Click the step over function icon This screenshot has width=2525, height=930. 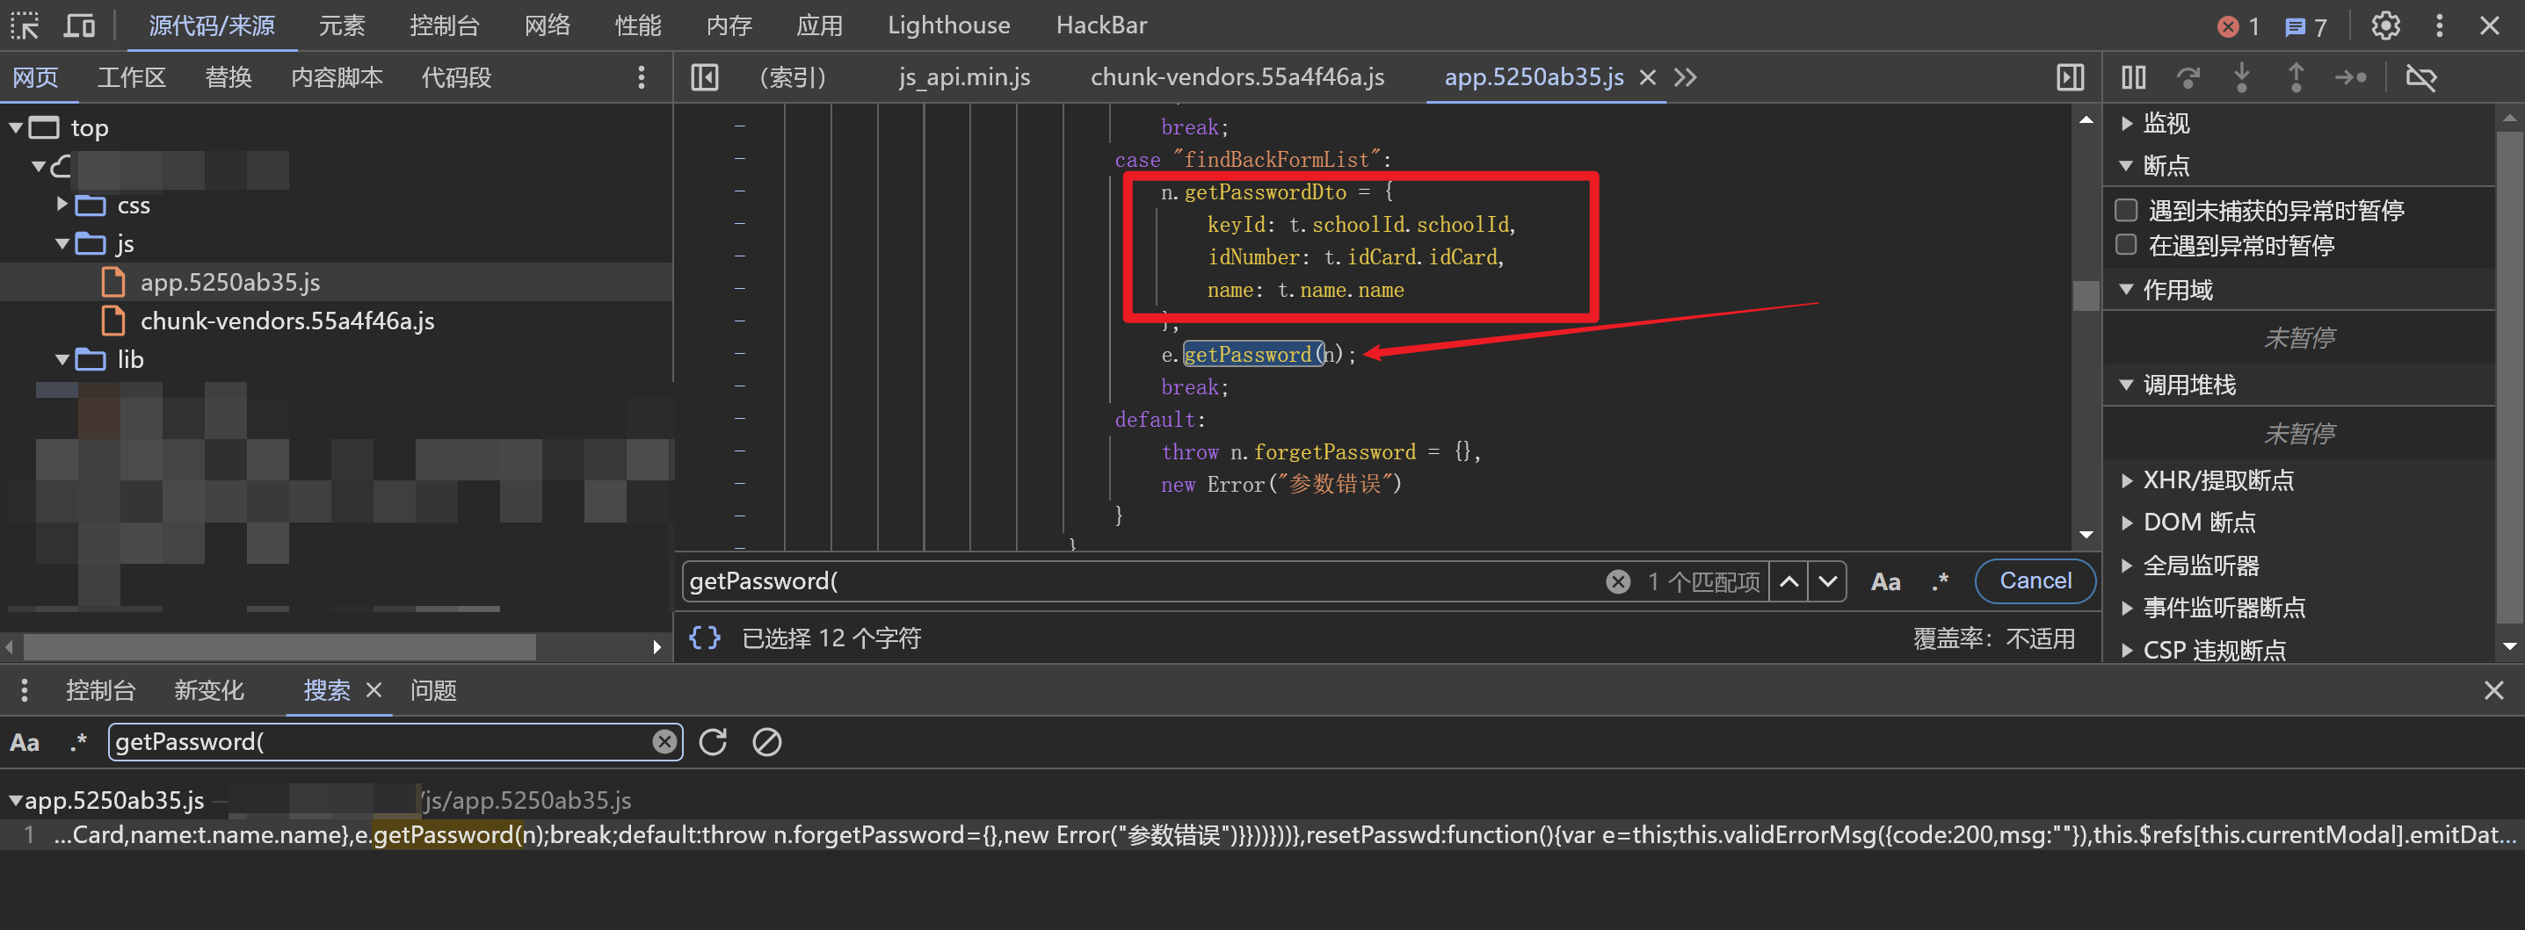(2187, 77)
